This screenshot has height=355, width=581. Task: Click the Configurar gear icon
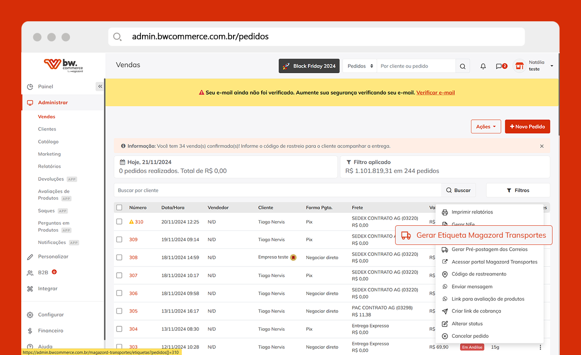(x=30, y=315)
